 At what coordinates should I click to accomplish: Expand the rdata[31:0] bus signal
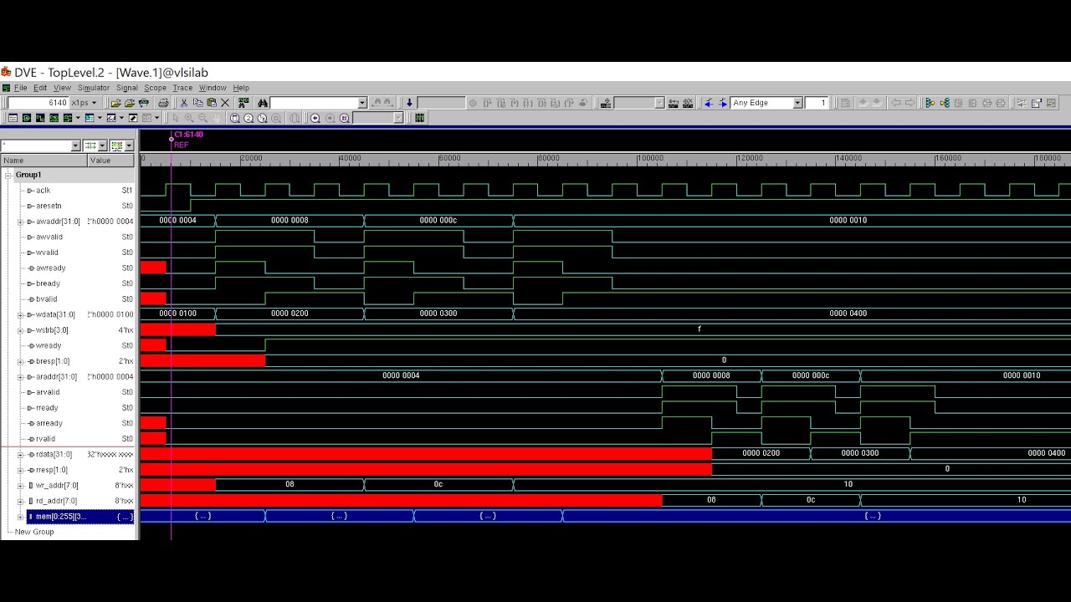[20, 454]
